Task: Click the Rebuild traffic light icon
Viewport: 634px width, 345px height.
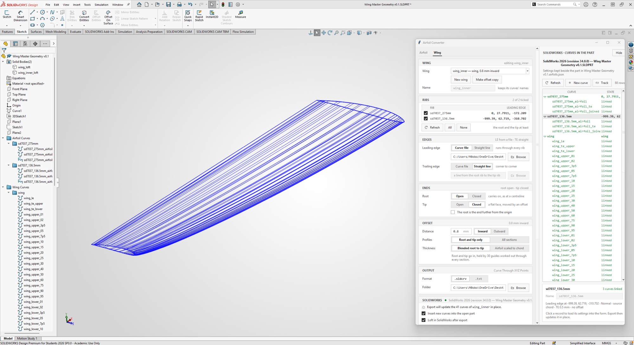Action: pos(223,4)
